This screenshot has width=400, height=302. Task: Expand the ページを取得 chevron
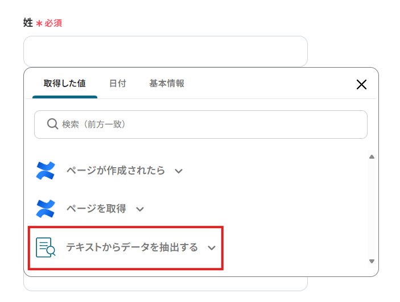(x=140, y=209)
